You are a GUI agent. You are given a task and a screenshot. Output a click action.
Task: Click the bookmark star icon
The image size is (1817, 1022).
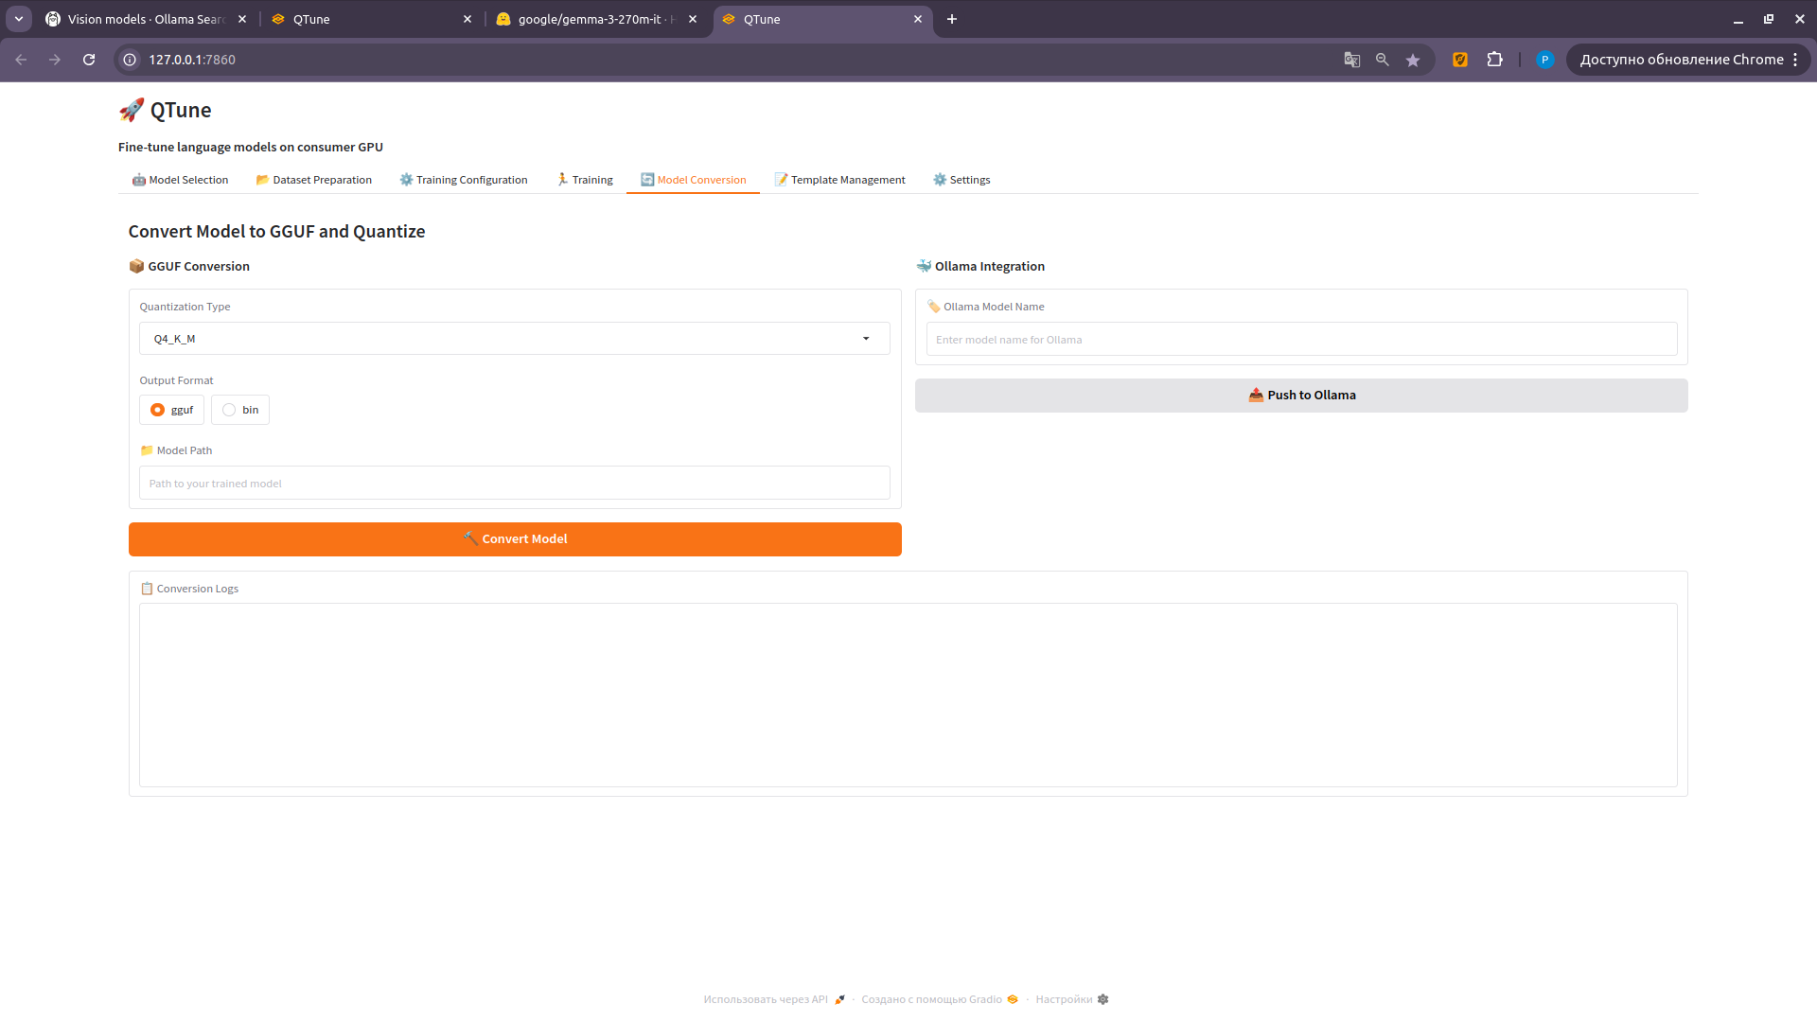[x=1413, y=60]
